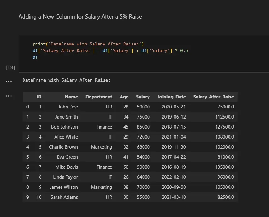The image size is (269, 217).
Task: Open the ellipsis menu beside the printed text output
Action: [8, 81]
